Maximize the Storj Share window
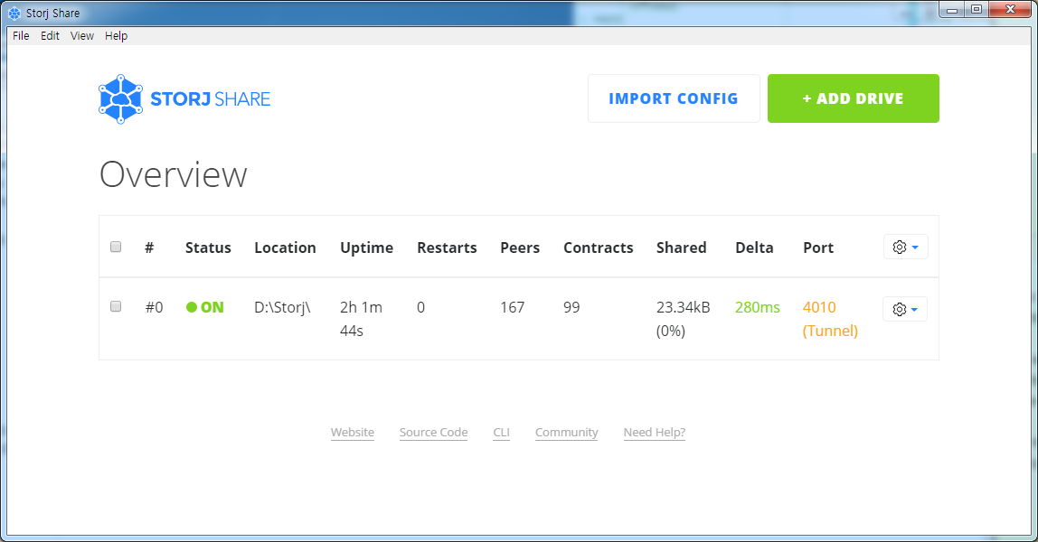 [977, 9]
